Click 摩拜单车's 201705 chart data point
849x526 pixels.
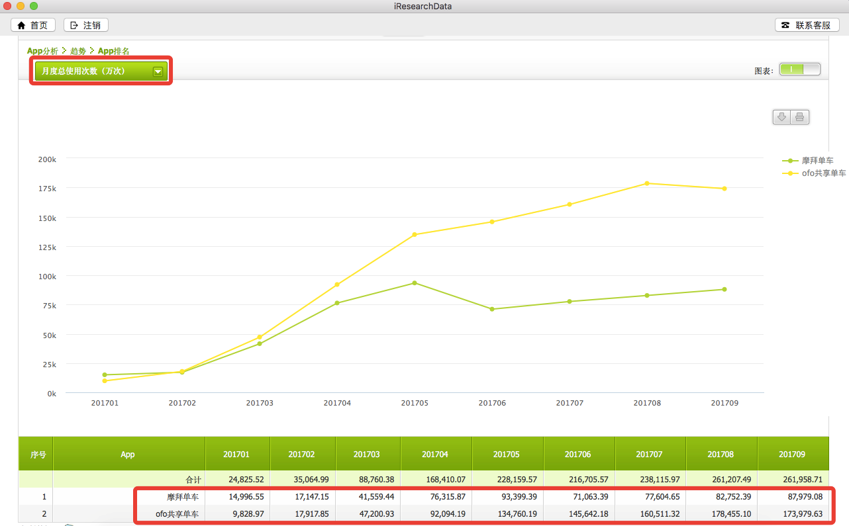click(x=415, y=283)
